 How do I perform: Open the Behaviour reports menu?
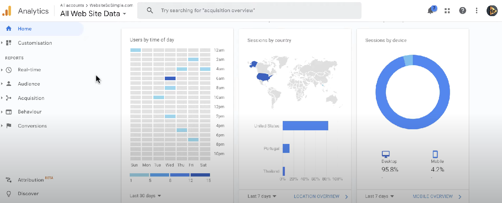[x=29, y=112]
